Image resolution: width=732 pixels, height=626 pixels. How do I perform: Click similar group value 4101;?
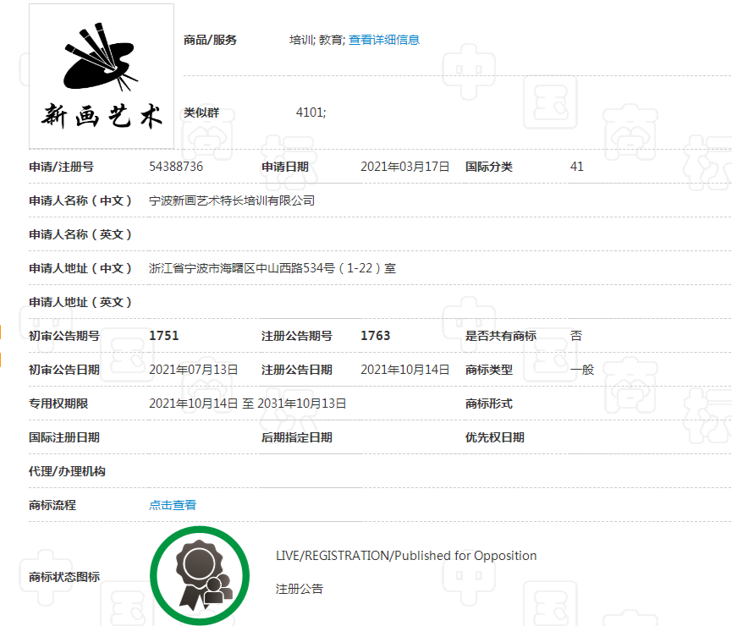point(311,113)
